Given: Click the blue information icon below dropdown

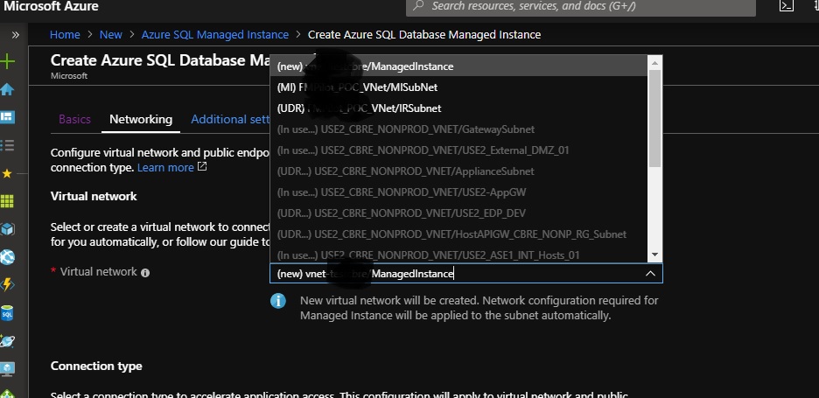Looking at the screenshot, I should pyautogui.click(x=278, y=301).
